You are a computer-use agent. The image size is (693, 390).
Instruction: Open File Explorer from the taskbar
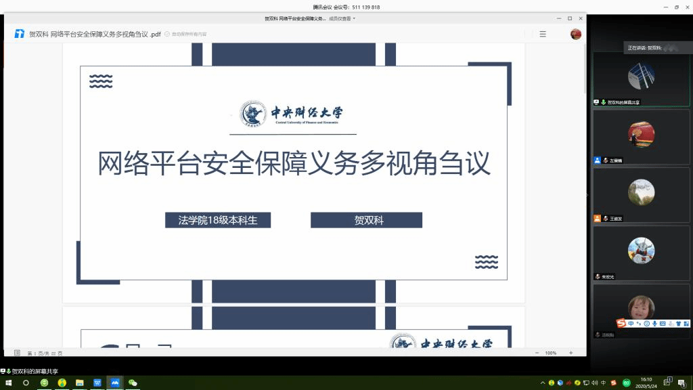(x=80, y=383)
